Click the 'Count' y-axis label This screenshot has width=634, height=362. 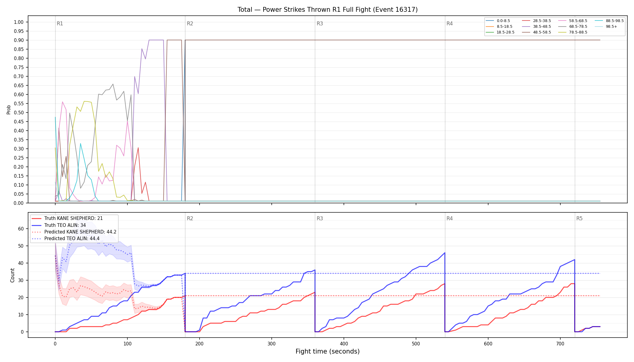coord(12,275)
